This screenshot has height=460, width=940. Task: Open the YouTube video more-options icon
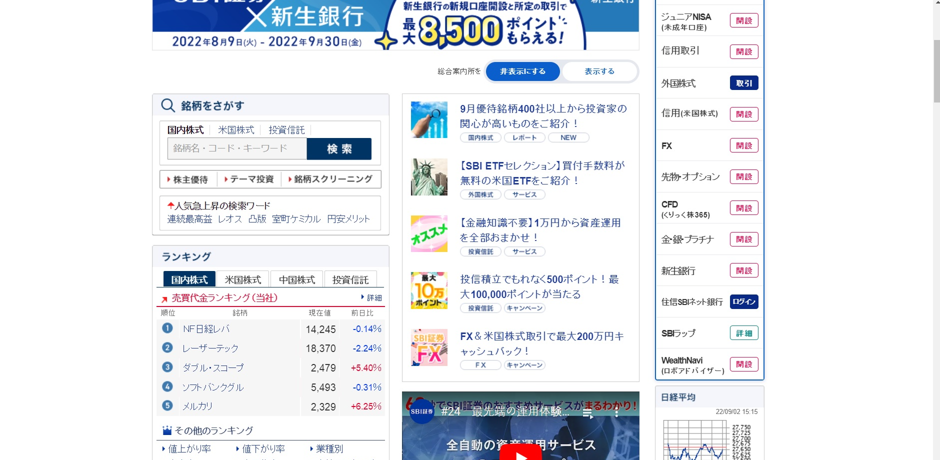[616, 413]
